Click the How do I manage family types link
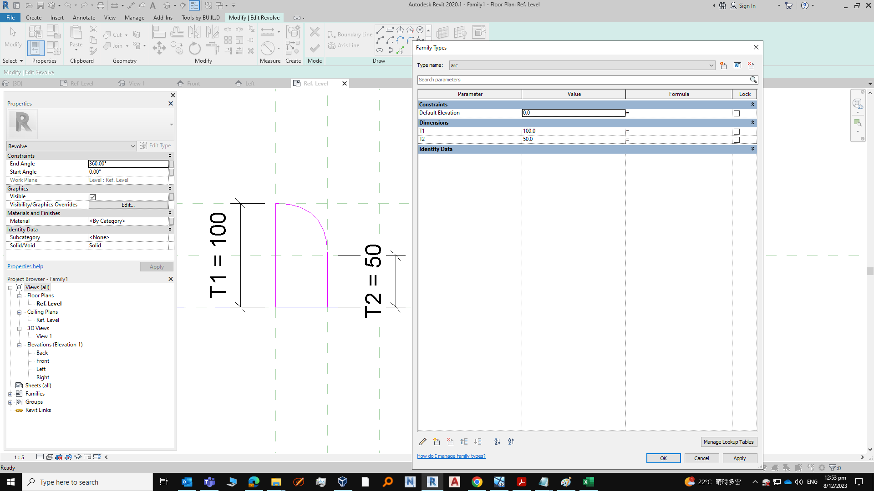The height and width of the screenshot is (491, 874). click(x=451, y=456)
